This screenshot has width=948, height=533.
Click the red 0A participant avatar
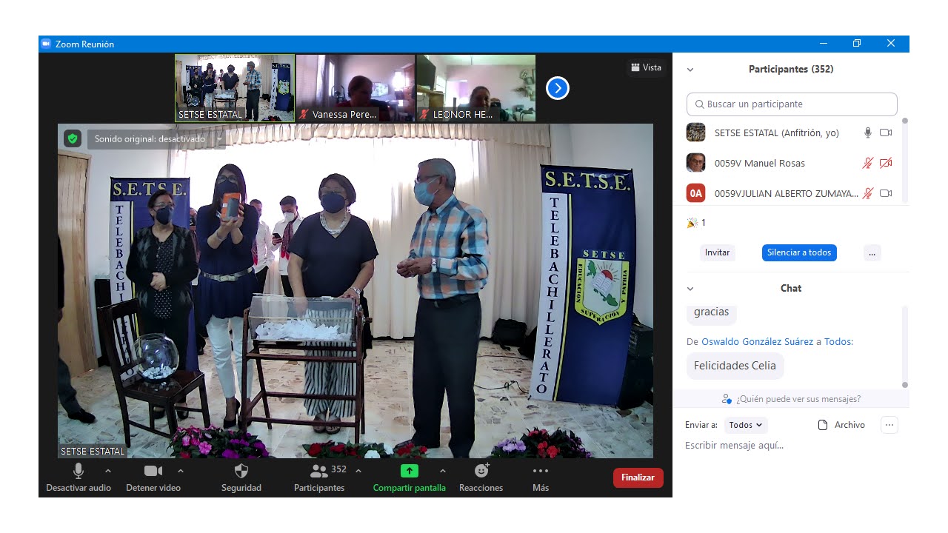(696, 193)
